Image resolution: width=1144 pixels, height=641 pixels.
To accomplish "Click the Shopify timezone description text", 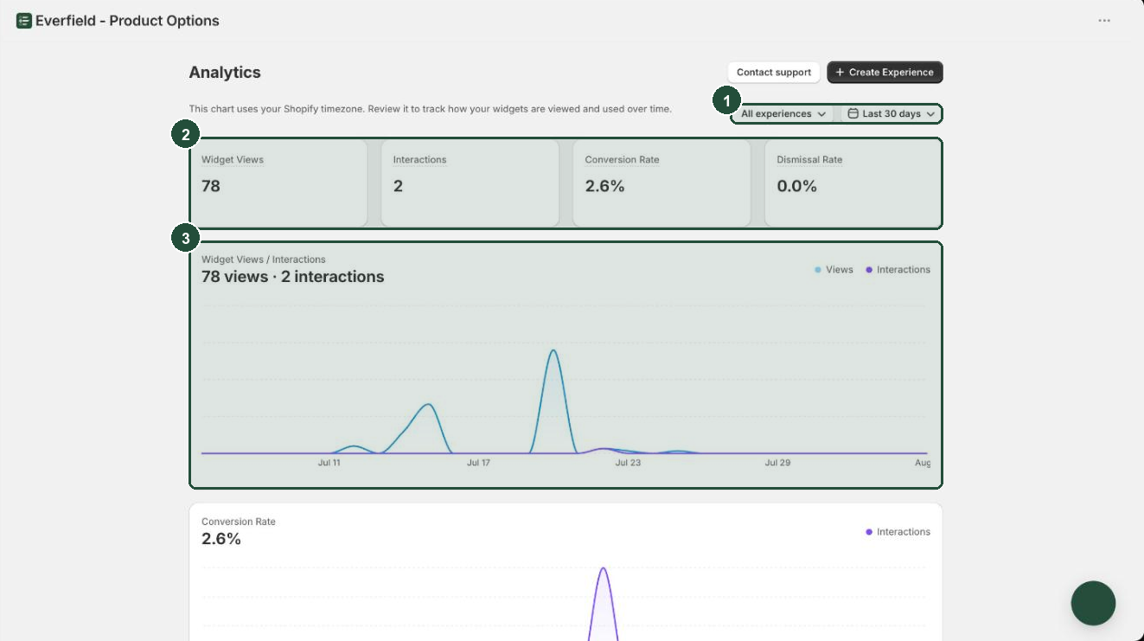I will (x=430, y=109).
